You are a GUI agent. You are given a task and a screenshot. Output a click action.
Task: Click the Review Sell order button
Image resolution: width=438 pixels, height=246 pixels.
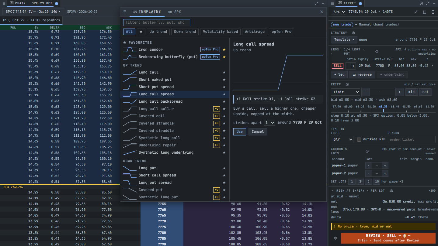388,238
